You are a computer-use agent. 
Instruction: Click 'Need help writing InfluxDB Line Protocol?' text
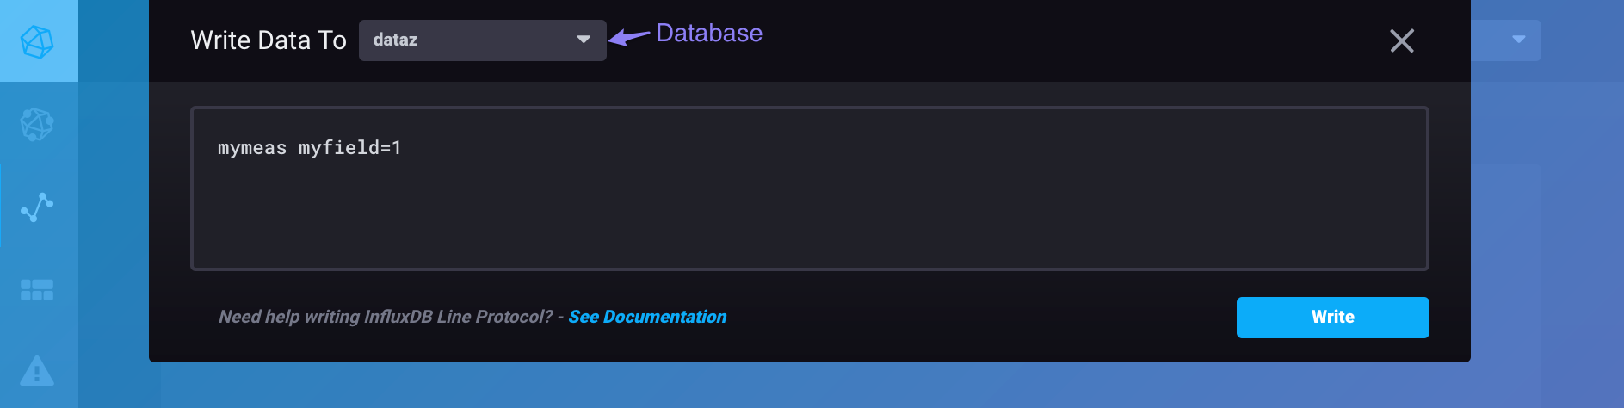pos(385,317)
